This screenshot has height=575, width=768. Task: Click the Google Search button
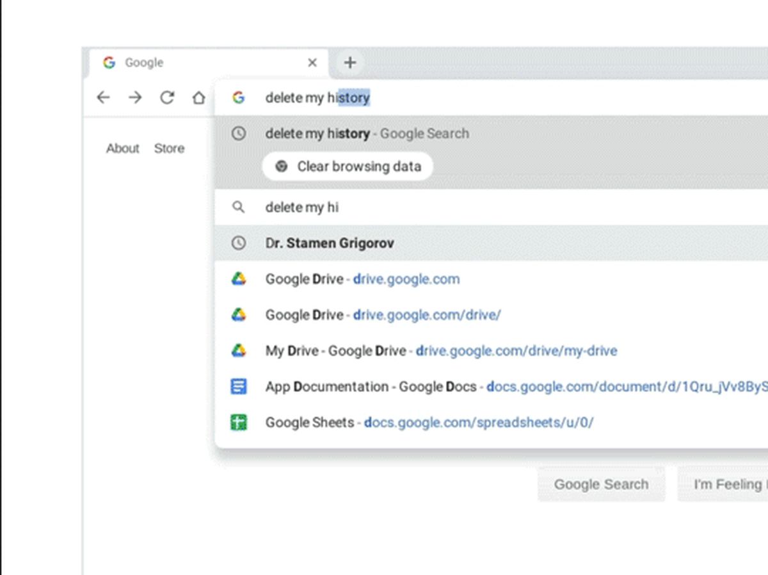(x=601, y=484)
